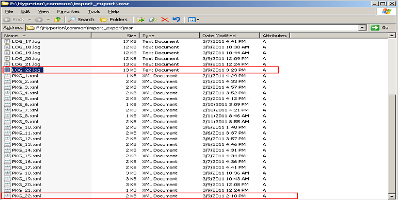This screenshot has width=398, height=200.
Task: Select the PKG_6.xml file icon
Action: 7,105
